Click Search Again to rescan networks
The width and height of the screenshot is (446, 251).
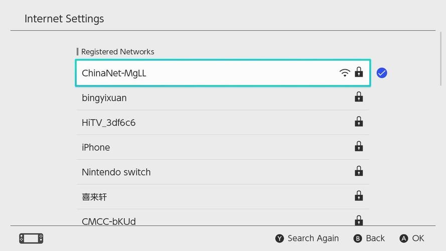[x=313, y=238]
